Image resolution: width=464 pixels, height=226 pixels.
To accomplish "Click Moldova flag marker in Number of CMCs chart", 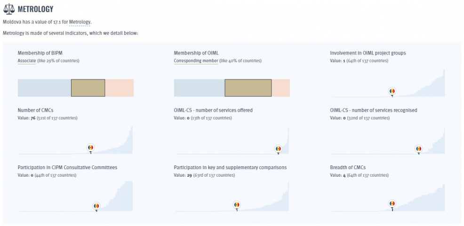I will (x=91, y=148).
